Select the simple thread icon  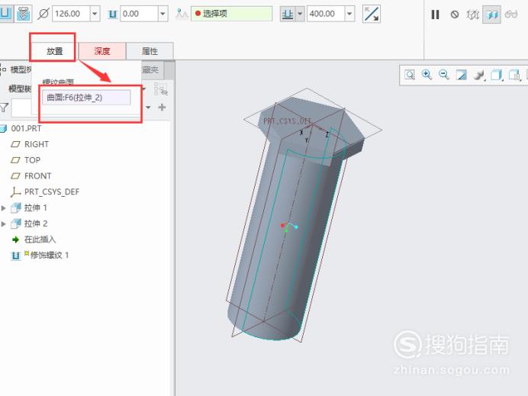coord(6,14)
